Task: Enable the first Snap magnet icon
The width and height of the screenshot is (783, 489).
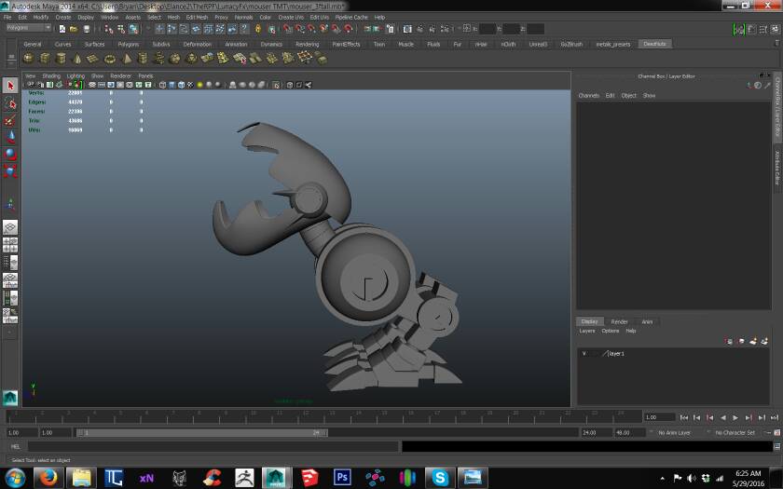Action: (288, 29)
